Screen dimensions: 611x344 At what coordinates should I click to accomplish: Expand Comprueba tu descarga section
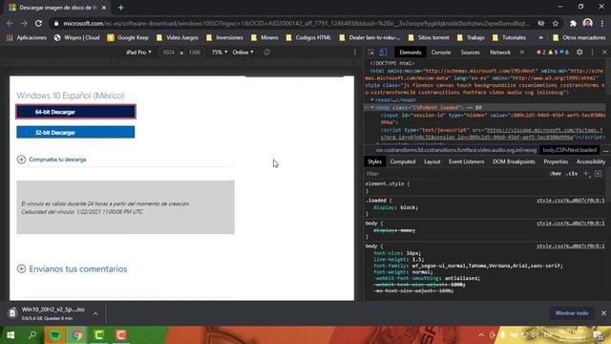pos(52,160)
